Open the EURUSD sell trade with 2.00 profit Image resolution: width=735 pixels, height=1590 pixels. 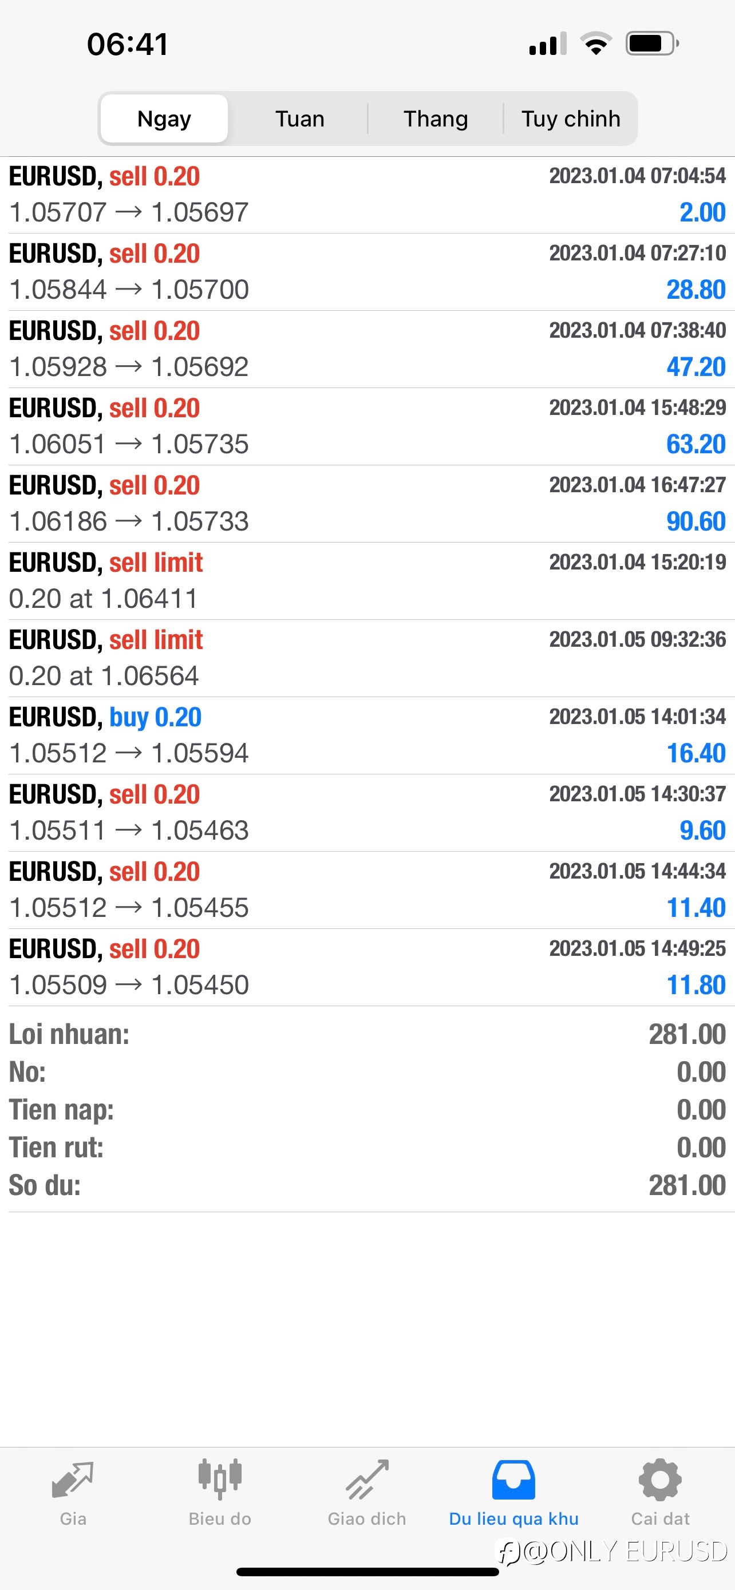[x=367, y=195]
